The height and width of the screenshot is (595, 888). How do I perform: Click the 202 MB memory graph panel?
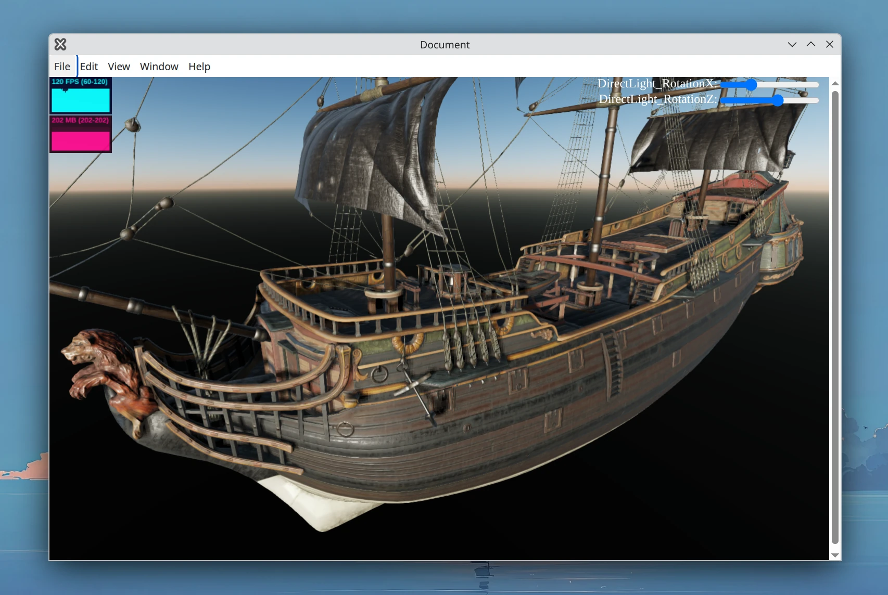click(80, 135)
